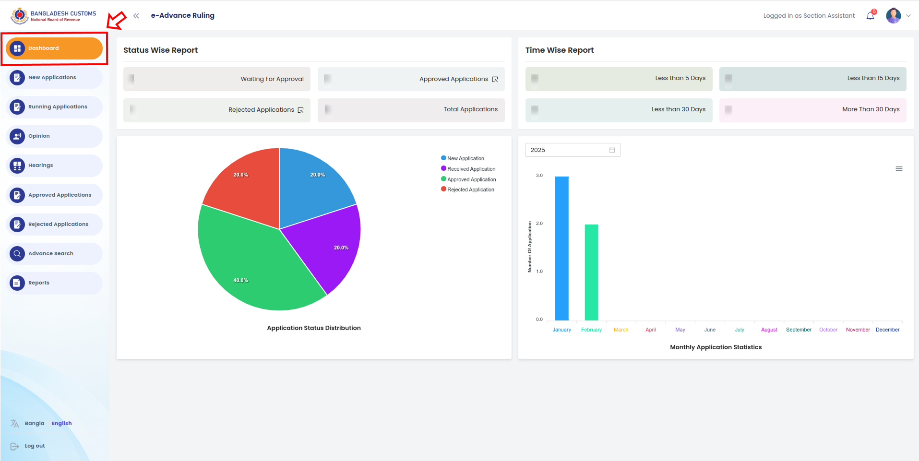Image resolution: width=919 pixels, height=461 pixels.
Task: Toggle Approved Application legend series
Action: [468, 179]
